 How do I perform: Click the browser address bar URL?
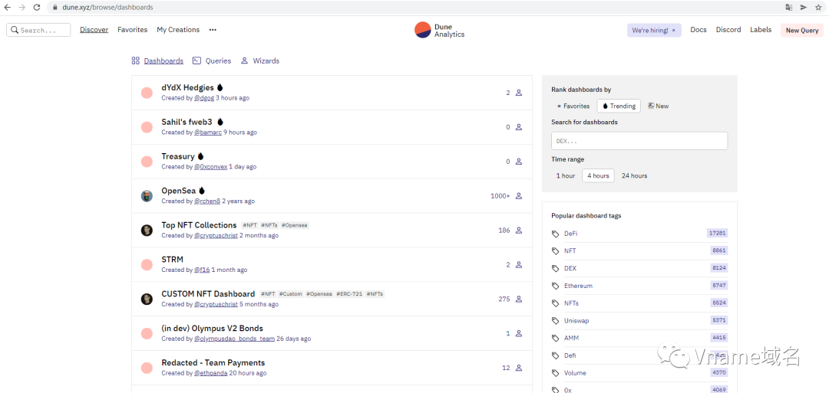[108, 8]
